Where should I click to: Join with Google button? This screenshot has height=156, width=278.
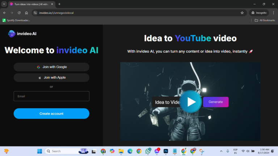pos(51,67)
